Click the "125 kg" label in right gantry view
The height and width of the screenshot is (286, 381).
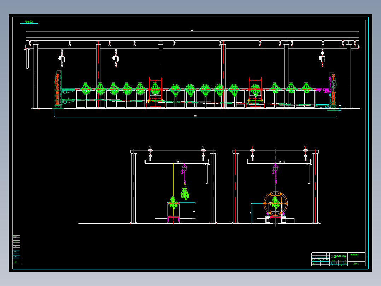[281, 162]
